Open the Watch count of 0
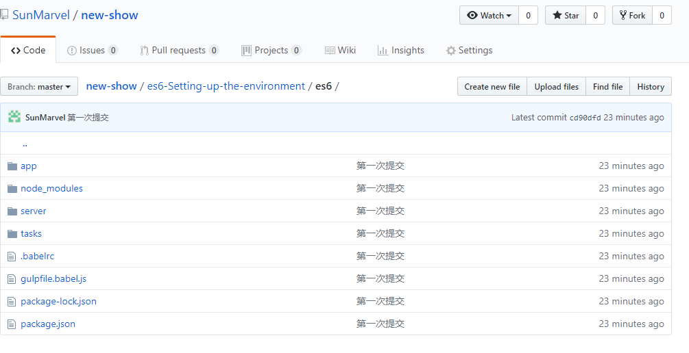Screen dimensions: 689x353 click(x=528, y=15)
